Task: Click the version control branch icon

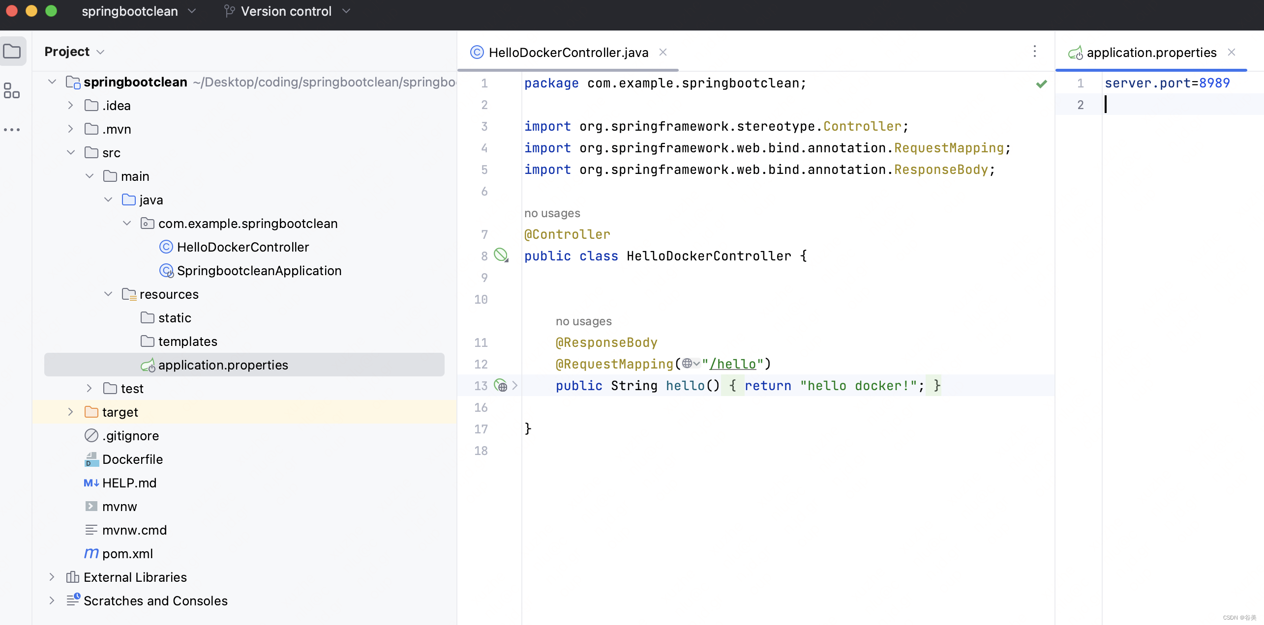Action: pos(228,11)
